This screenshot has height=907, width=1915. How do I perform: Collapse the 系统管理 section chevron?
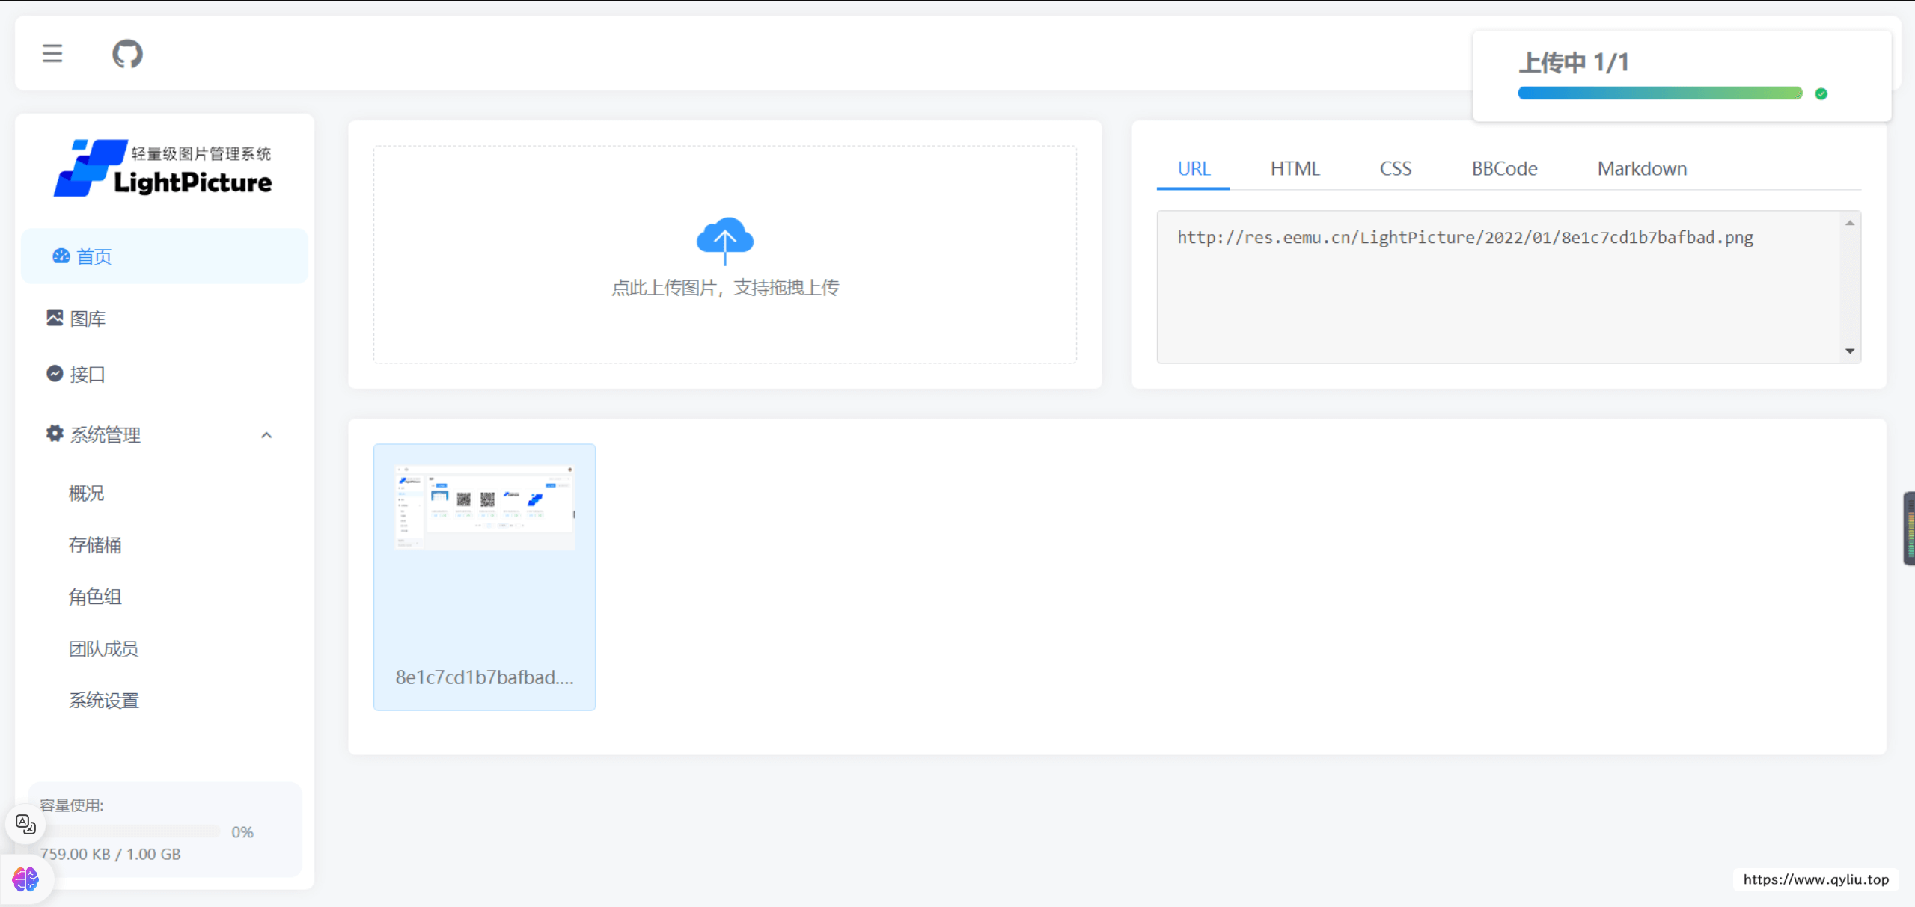coord(266,435)
